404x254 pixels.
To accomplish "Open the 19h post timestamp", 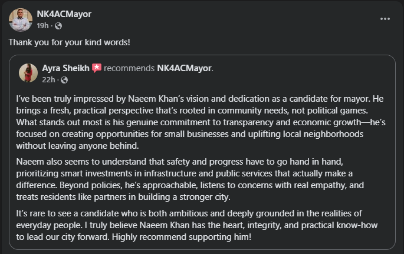I will 42,26.
